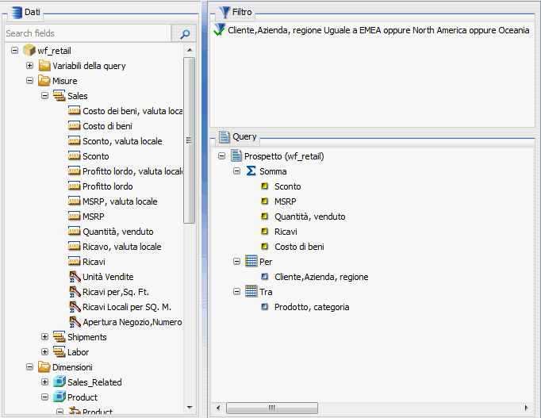Expand the Variabili della query folder
Image resolution: width=541 pixels, height=418 pixels.
[x=29, y=66]
